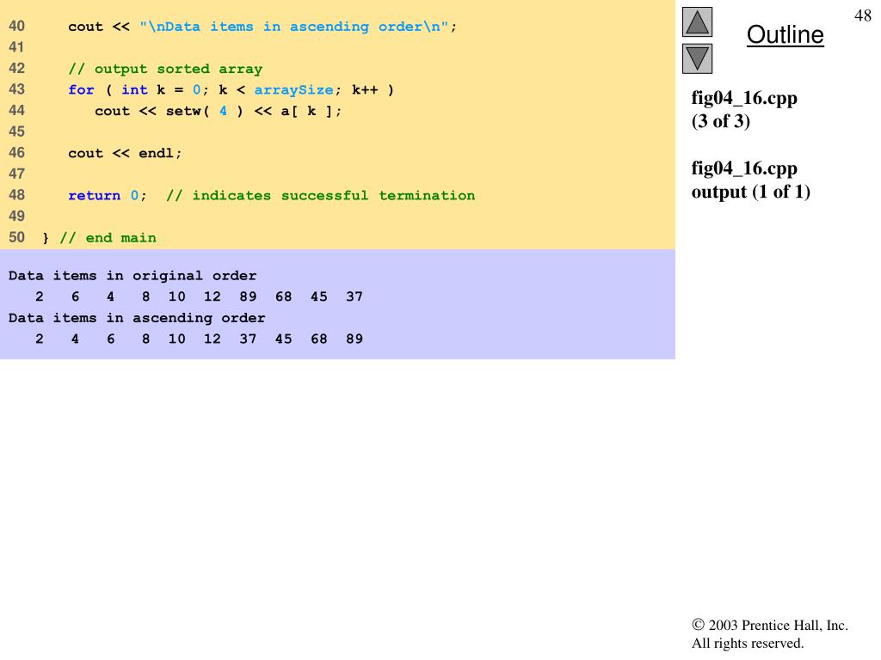Click the "\nData items in ascending order\n" string literal
Viewport: 881px width, 660px height.
pos(294,27)
